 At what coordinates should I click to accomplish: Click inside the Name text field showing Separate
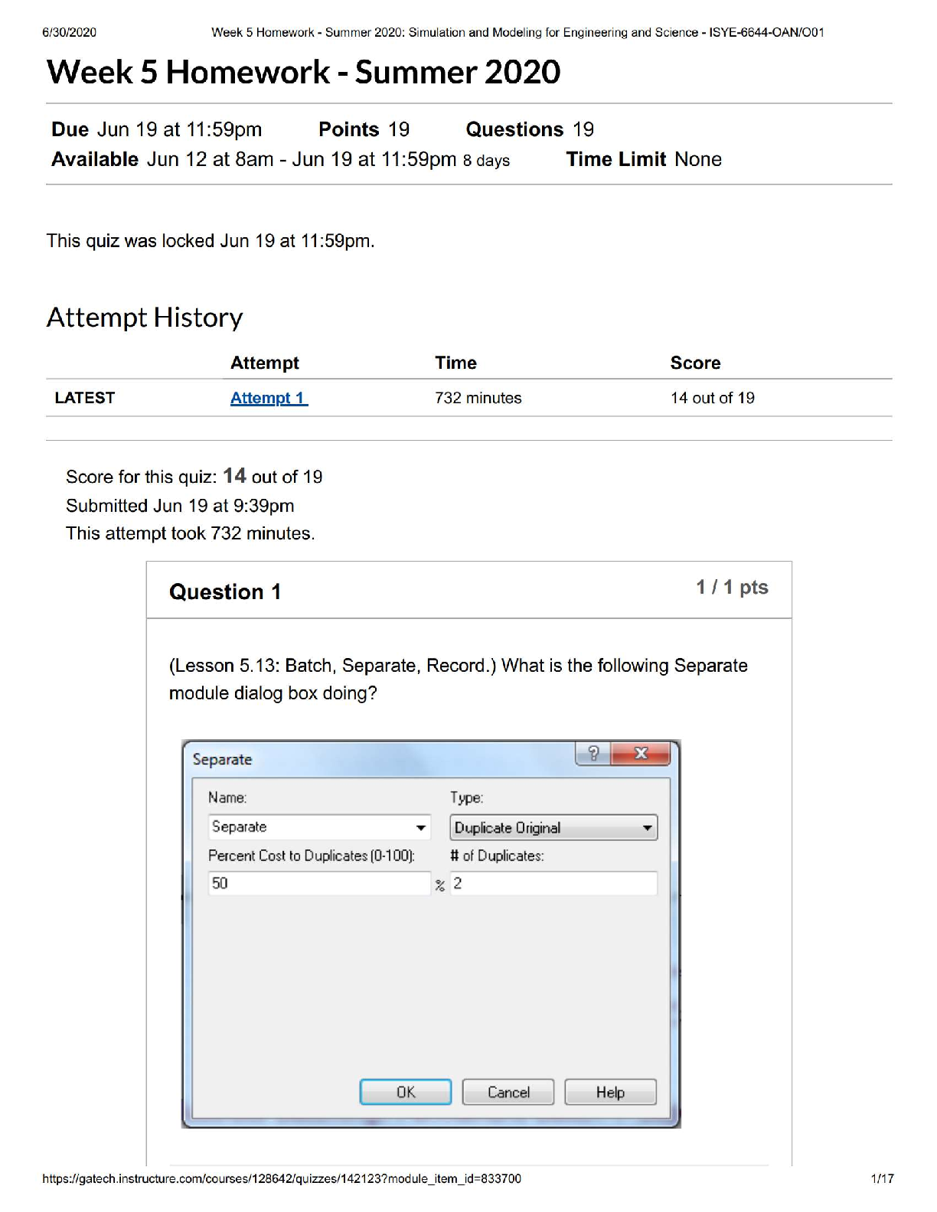(310, 828)
